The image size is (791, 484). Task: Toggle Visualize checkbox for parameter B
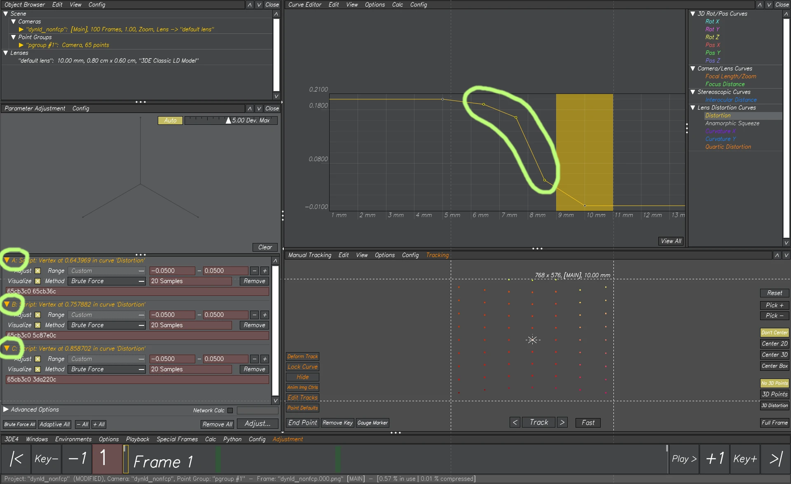click(38, 325)
